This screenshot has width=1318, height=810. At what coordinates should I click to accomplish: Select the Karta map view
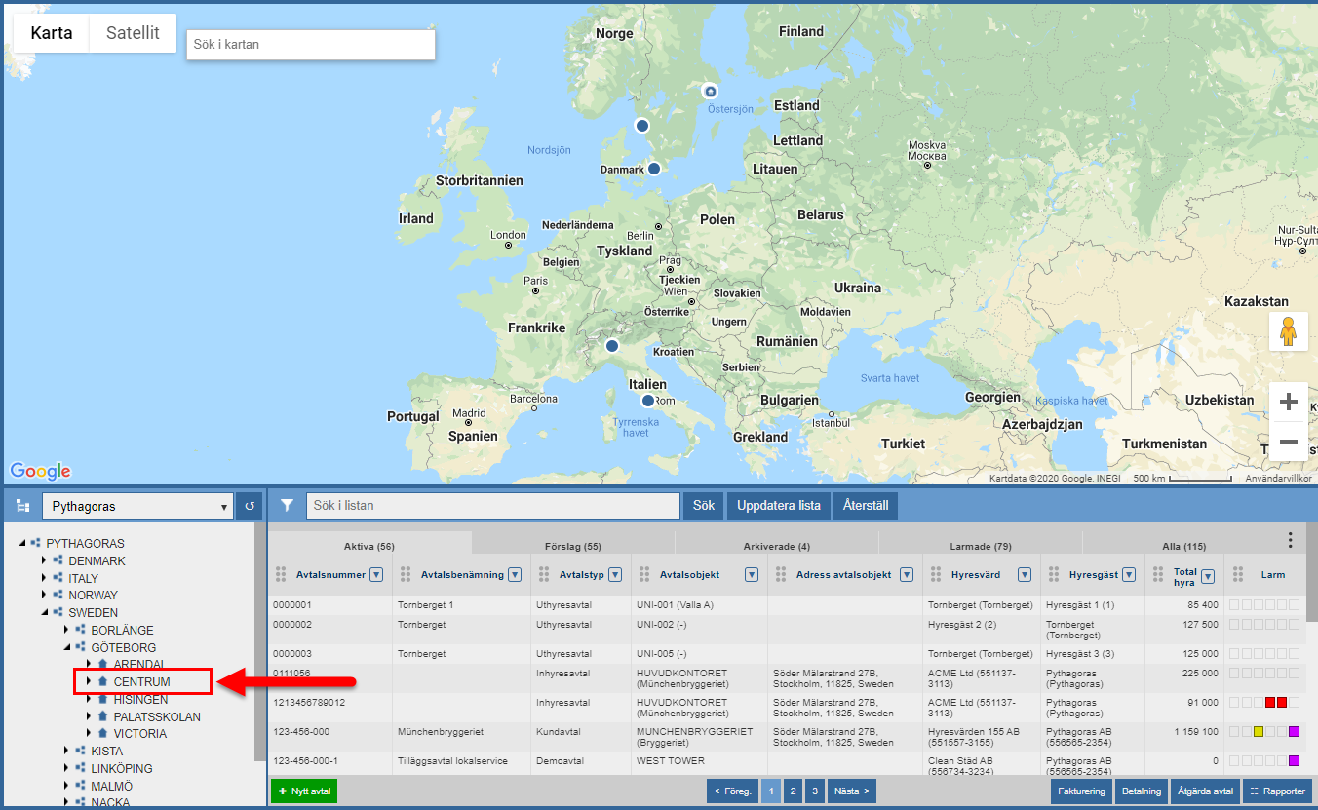52,33
